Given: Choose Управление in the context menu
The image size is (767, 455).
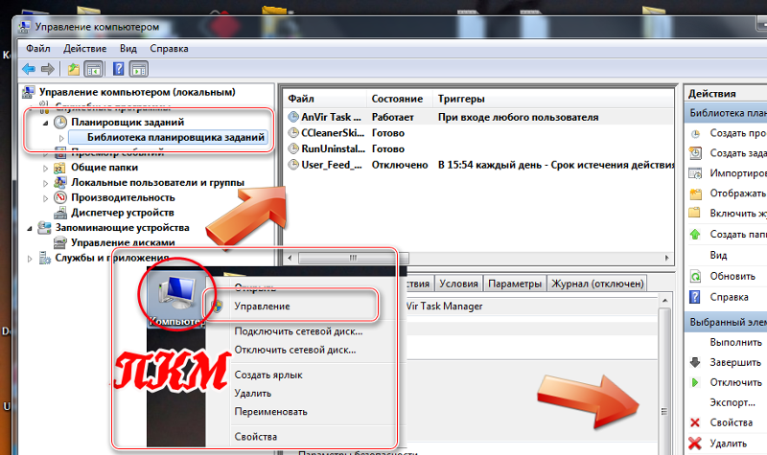Looking at the screenshot, I should click(262, 306).
